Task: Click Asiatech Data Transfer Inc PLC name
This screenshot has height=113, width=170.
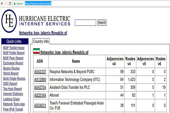Action: [70, 87]
